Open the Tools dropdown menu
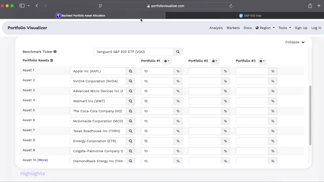 point(285,28)
